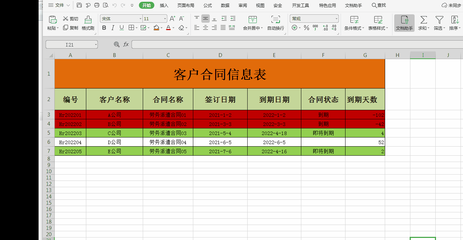Switch to the Review (审阅) tab
The width and height of the screenshot is (463, 240).
243,5
